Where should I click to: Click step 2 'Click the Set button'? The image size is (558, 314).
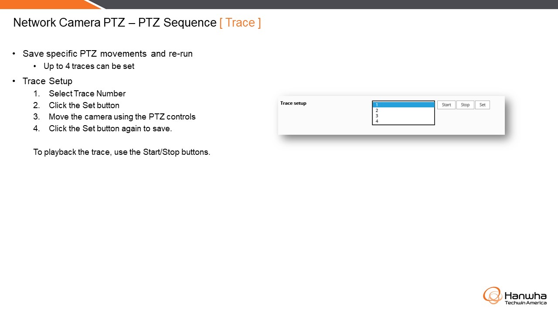(84, 105)
